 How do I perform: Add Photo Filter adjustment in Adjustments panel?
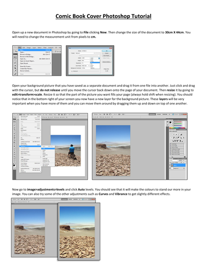pos(181,138)
